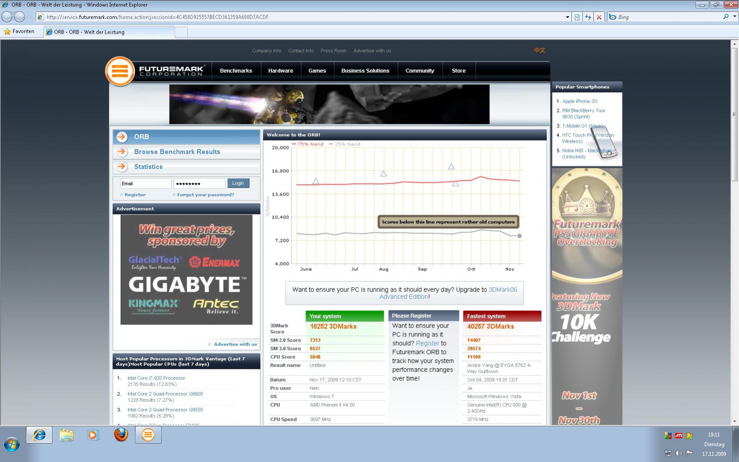
Task: Open Internet Explorer from the taskbar
Action: 39,435
